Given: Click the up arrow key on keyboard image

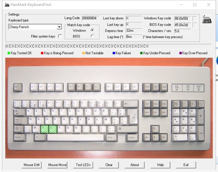Looking at the screenshot, I should [x=155, y=129].
